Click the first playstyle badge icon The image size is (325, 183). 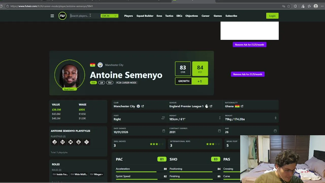(x=55, y=142)
